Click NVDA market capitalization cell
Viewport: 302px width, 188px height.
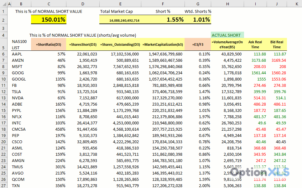[163, 98]
